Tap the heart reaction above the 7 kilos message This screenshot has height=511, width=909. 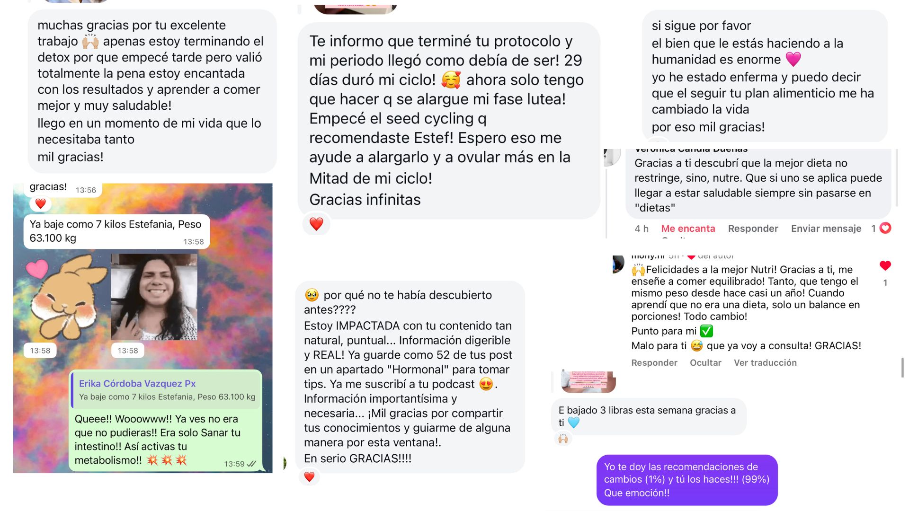click(x=40, y=203)
